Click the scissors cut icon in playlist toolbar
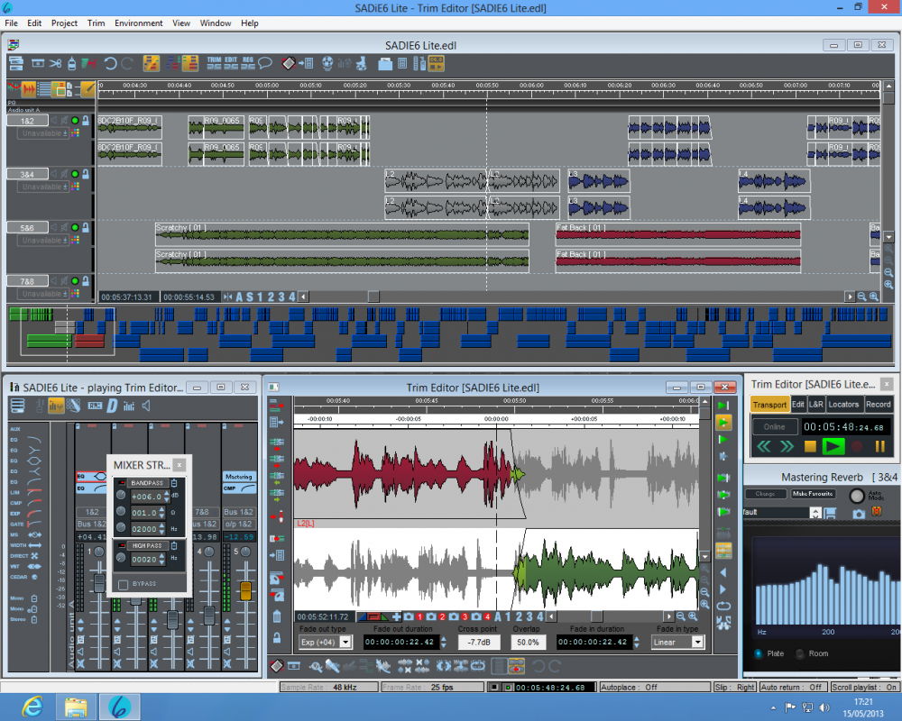 pos(55,63)
